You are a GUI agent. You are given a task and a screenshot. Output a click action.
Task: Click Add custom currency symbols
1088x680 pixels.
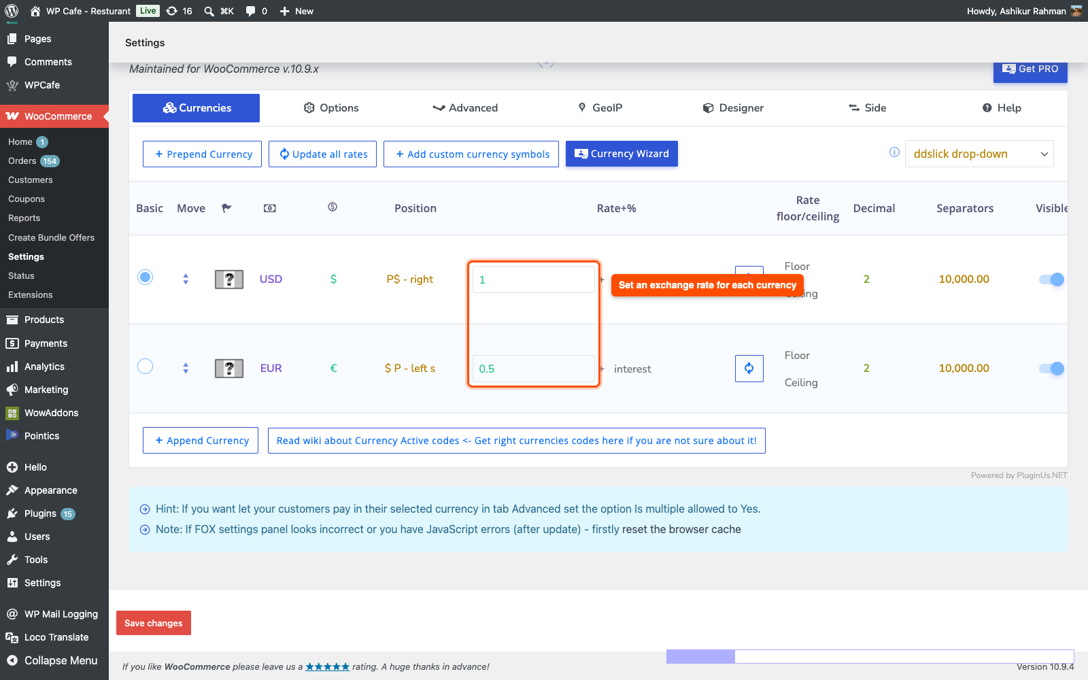(471, 154)
